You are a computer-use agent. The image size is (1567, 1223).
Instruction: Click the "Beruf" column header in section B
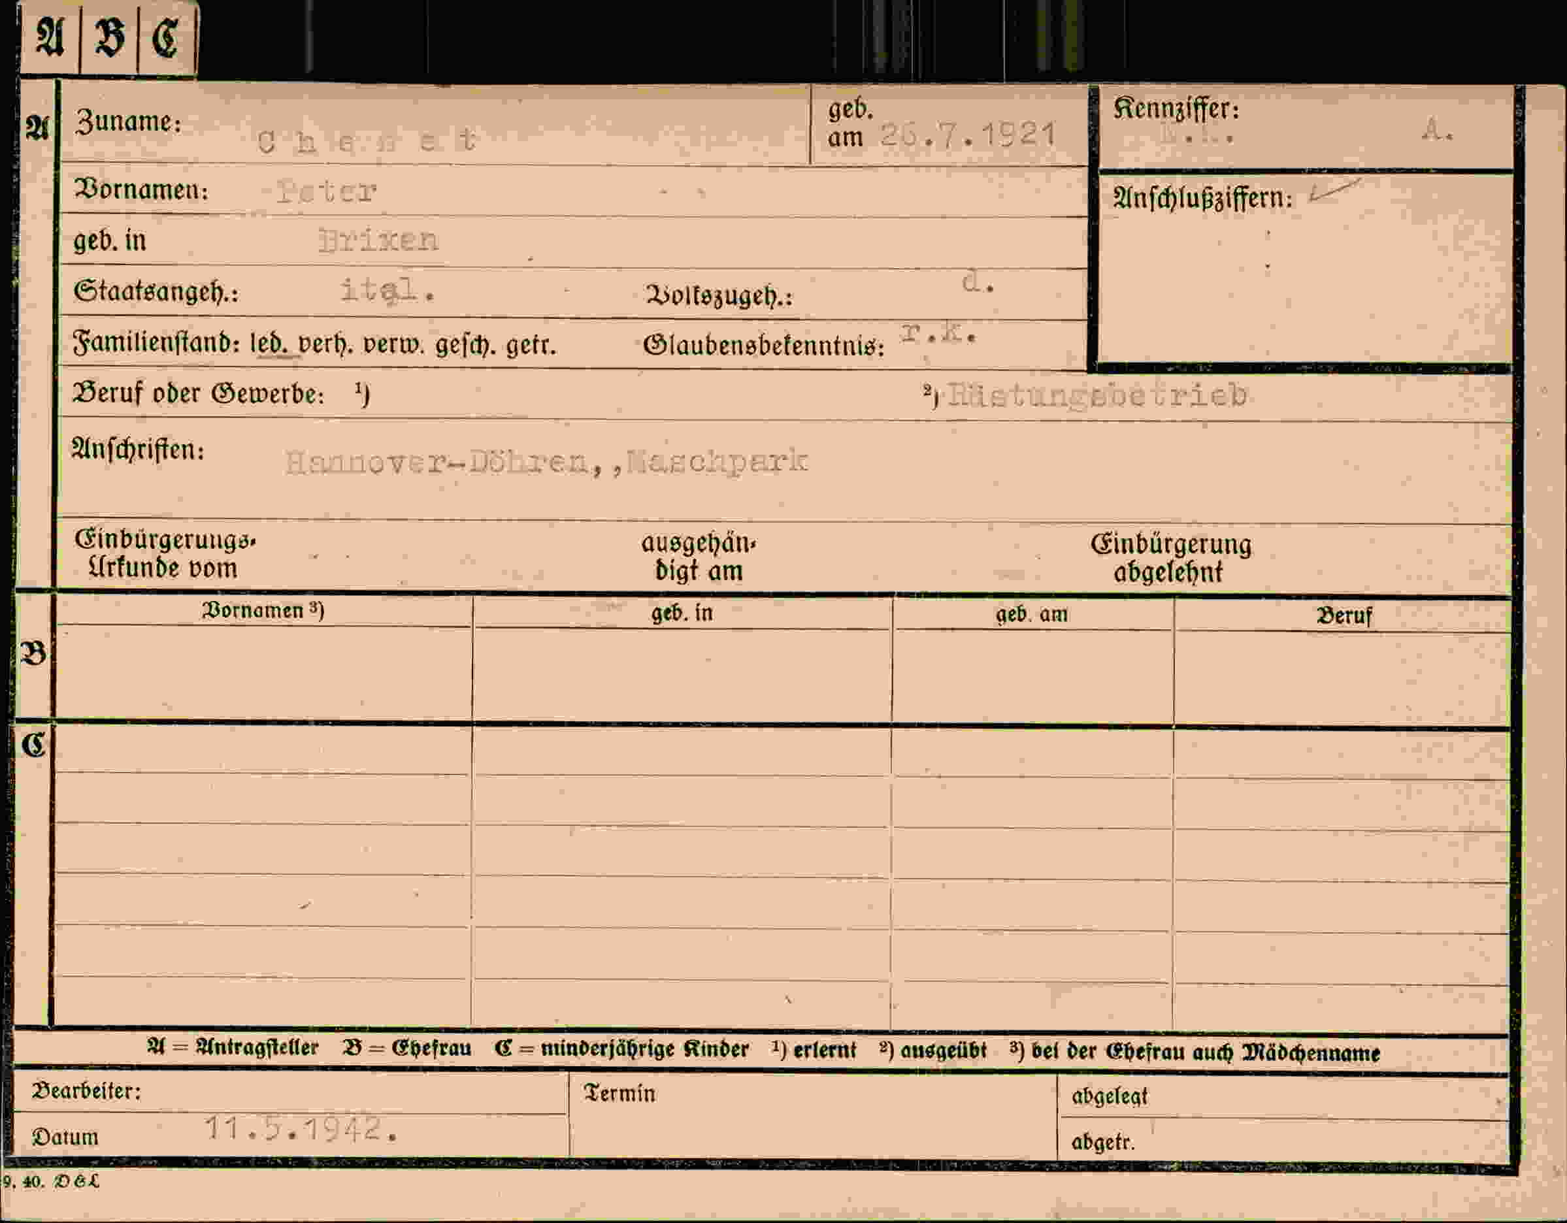[1344, 615]
